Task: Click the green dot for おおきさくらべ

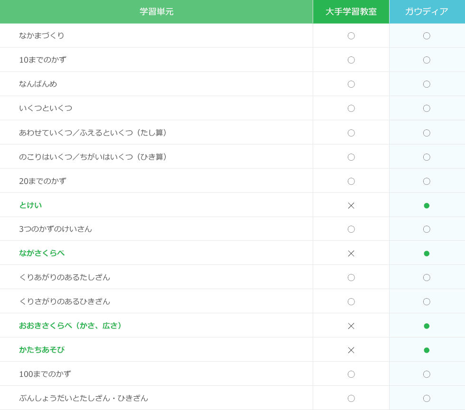Action: 427,326
